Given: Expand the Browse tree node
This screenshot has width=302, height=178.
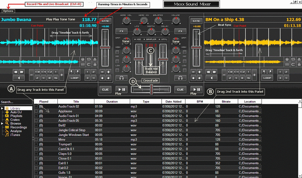Looking at the screenshot, I should point(2,123).
